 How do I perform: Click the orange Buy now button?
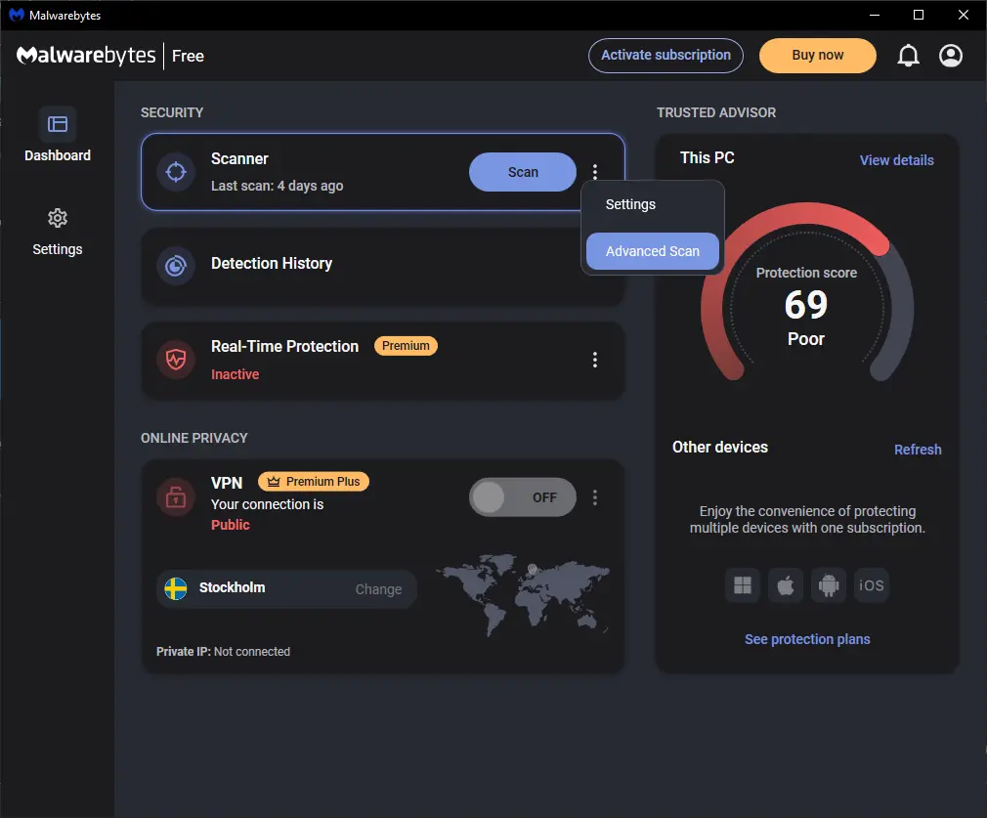point(817,56)
